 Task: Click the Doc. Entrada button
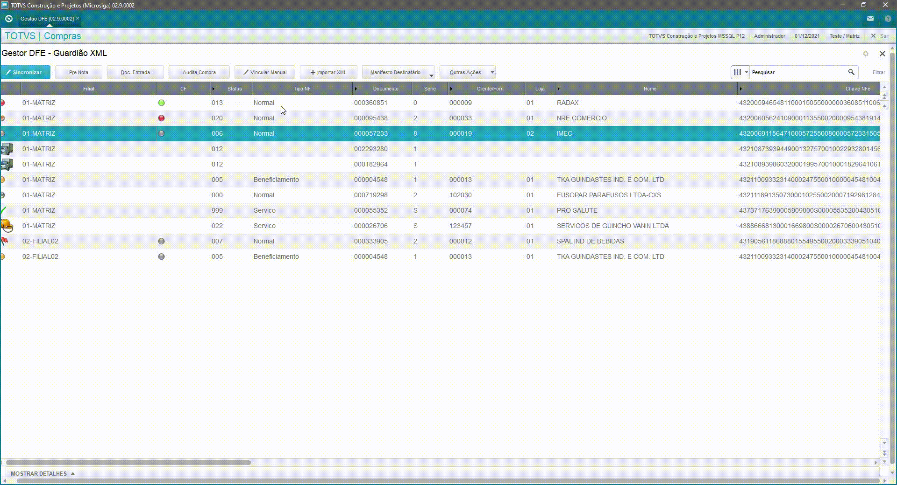135,72
